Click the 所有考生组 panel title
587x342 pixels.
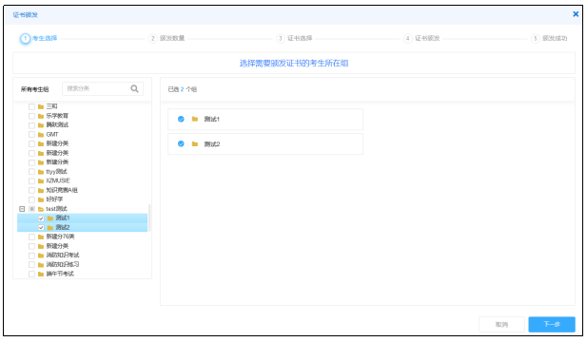point(34,89)
